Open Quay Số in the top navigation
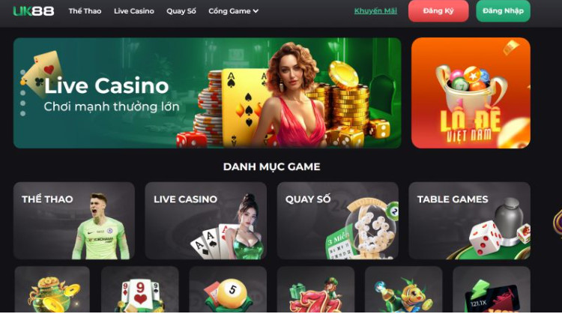 (x=181, y=11)
